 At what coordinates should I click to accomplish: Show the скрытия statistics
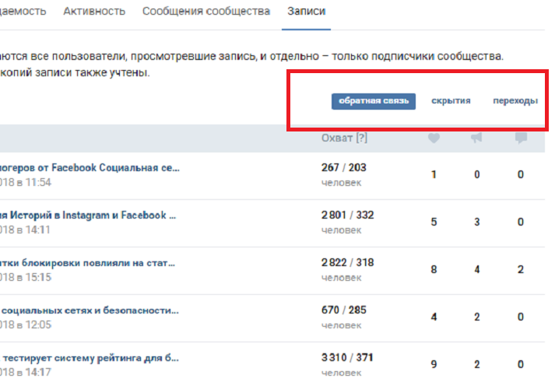(x=451, y=101)
